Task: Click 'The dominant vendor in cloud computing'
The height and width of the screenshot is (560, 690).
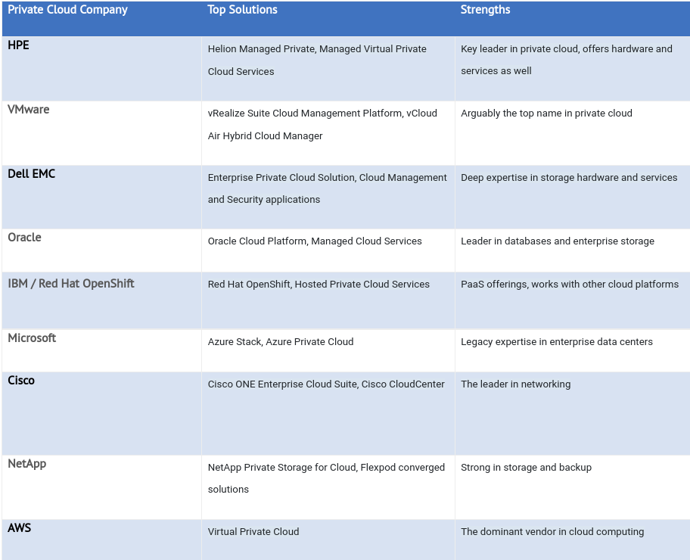Action: [x=552, y=532]
